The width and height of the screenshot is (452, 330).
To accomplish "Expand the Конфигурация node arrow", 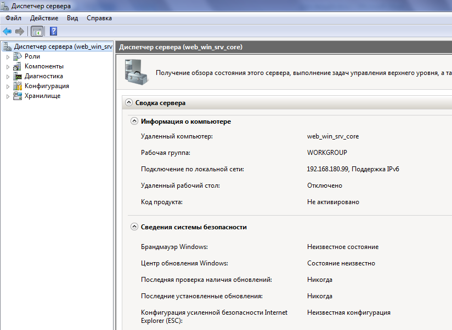I will [x=8, y=86].
